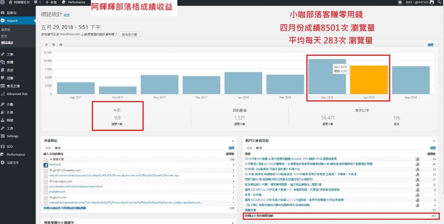Click the WordPress logo in admin bar

point(3,2)
